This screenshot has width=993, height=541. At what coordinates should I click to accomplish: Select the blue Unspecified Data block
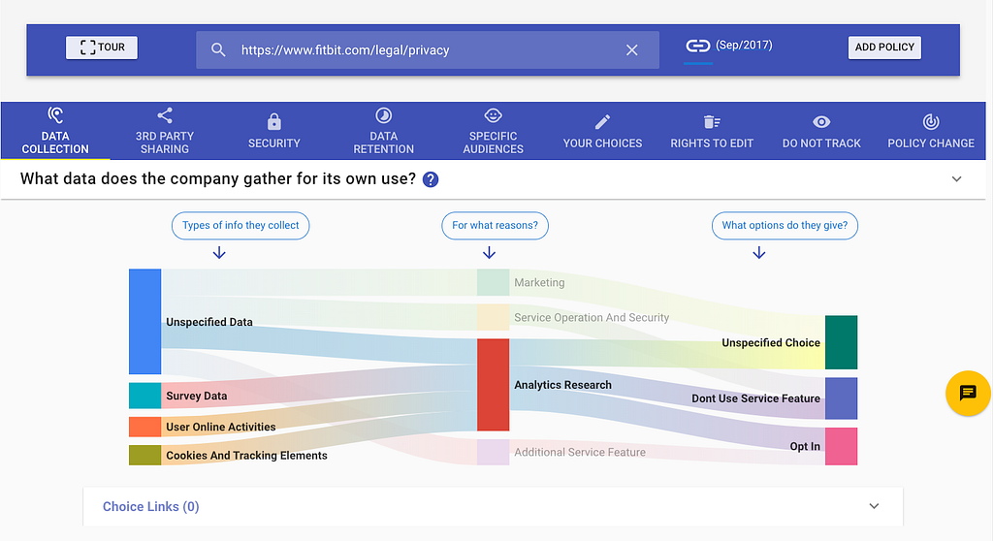145,321
